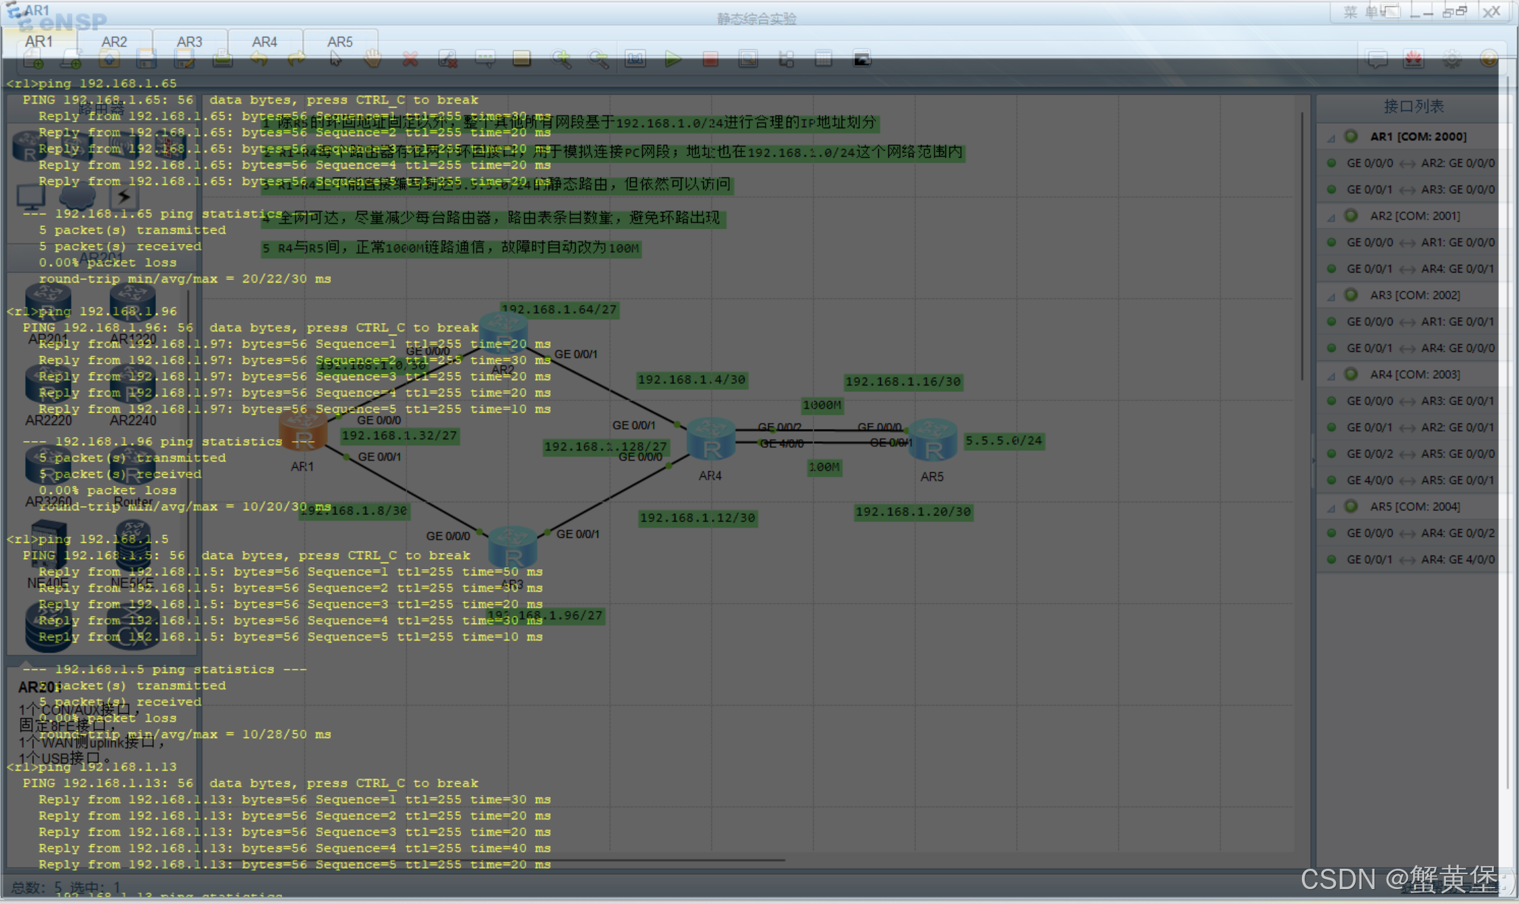The image size is (1519, 904).
Task: Select the red X delete tool
Action: click(410, 60)
